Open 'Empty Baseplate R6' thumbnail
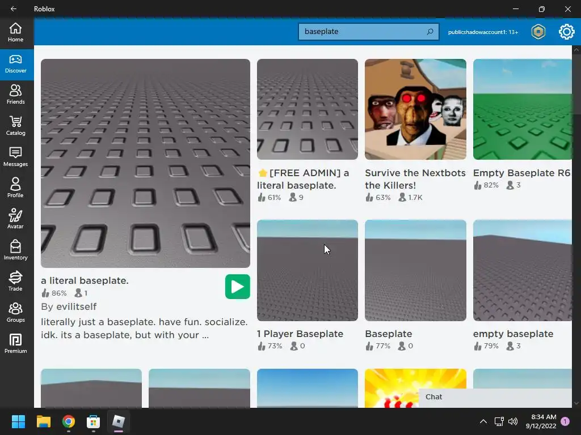This screenshot has width=581, height=435. click(523, 109)
